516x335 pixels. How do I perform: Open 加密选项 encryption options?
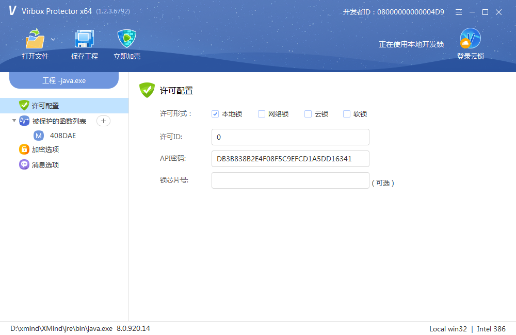tap(45, 149)
